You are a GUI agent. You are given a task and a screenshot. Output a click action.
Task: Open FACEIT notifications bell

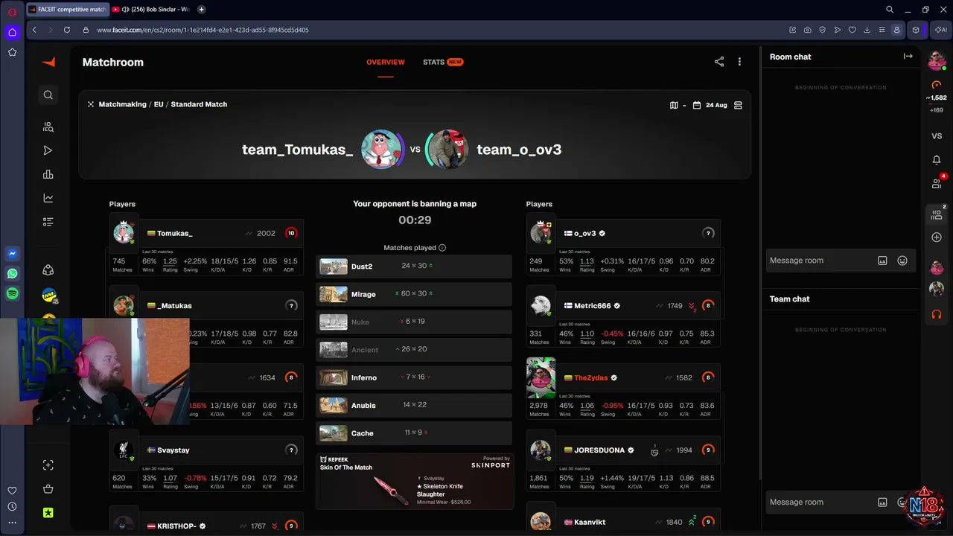tap(937, 160)
